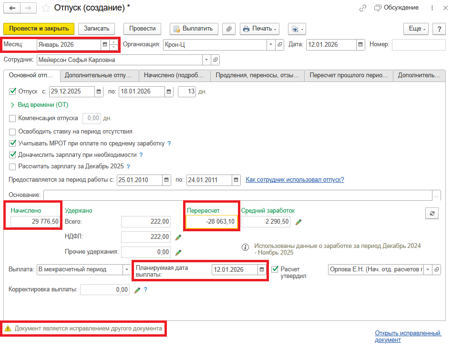
Task: Add document to favorites with star icon
Action: click(46, 8)
